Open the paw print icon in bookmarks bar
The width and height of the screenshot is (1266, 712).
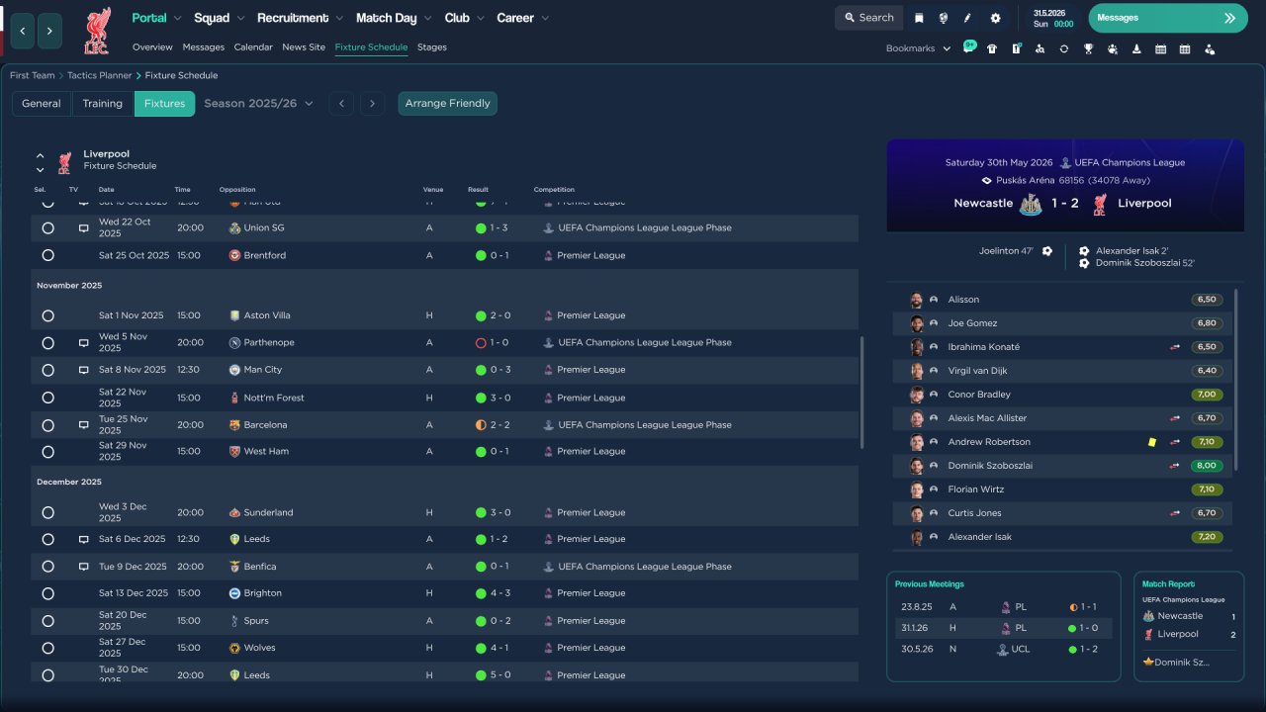pyautogui.click(x=1113, y=48)
